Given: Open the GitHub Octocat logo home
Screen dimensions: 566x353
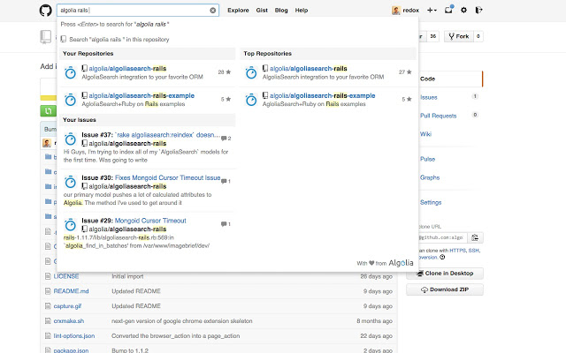Looking at the screenshot, I should [45, 10].
